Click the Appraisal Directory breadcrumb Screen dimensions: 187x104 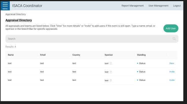pyautogui.click(x=16, y=14)
